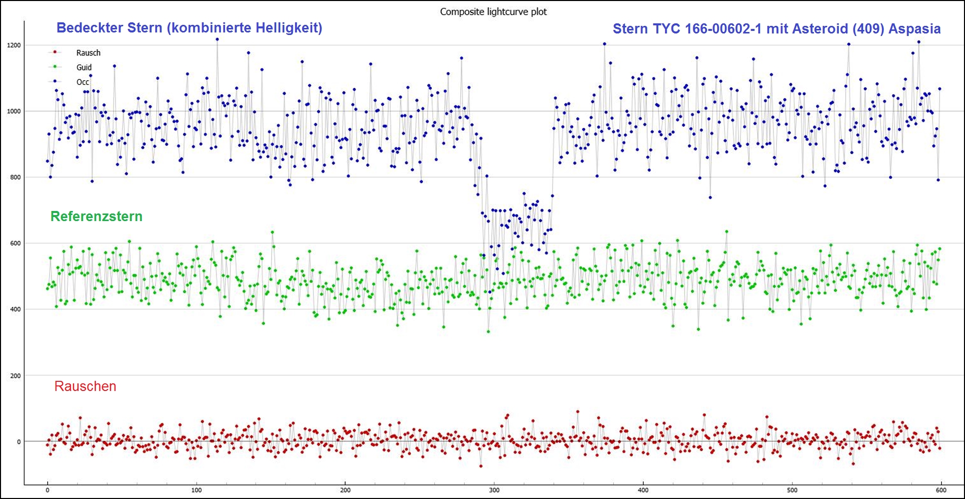Click x-axis tick label 200
This screenshot has width=965, height=499.
345,490
